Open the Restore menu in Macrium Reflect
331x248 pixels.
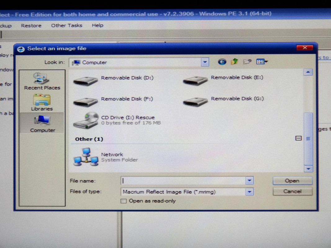click(x=31, y=25)
